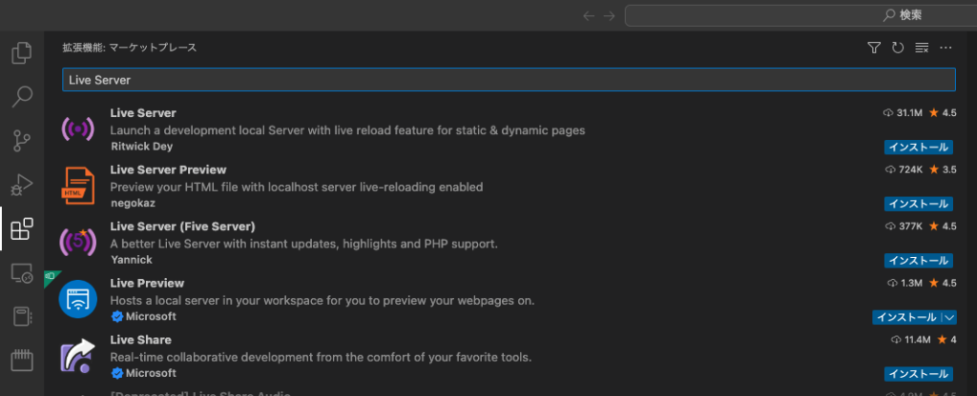Open the Remote Explorer view
This screenshot has height=396, width=977.
pos(21,273)
